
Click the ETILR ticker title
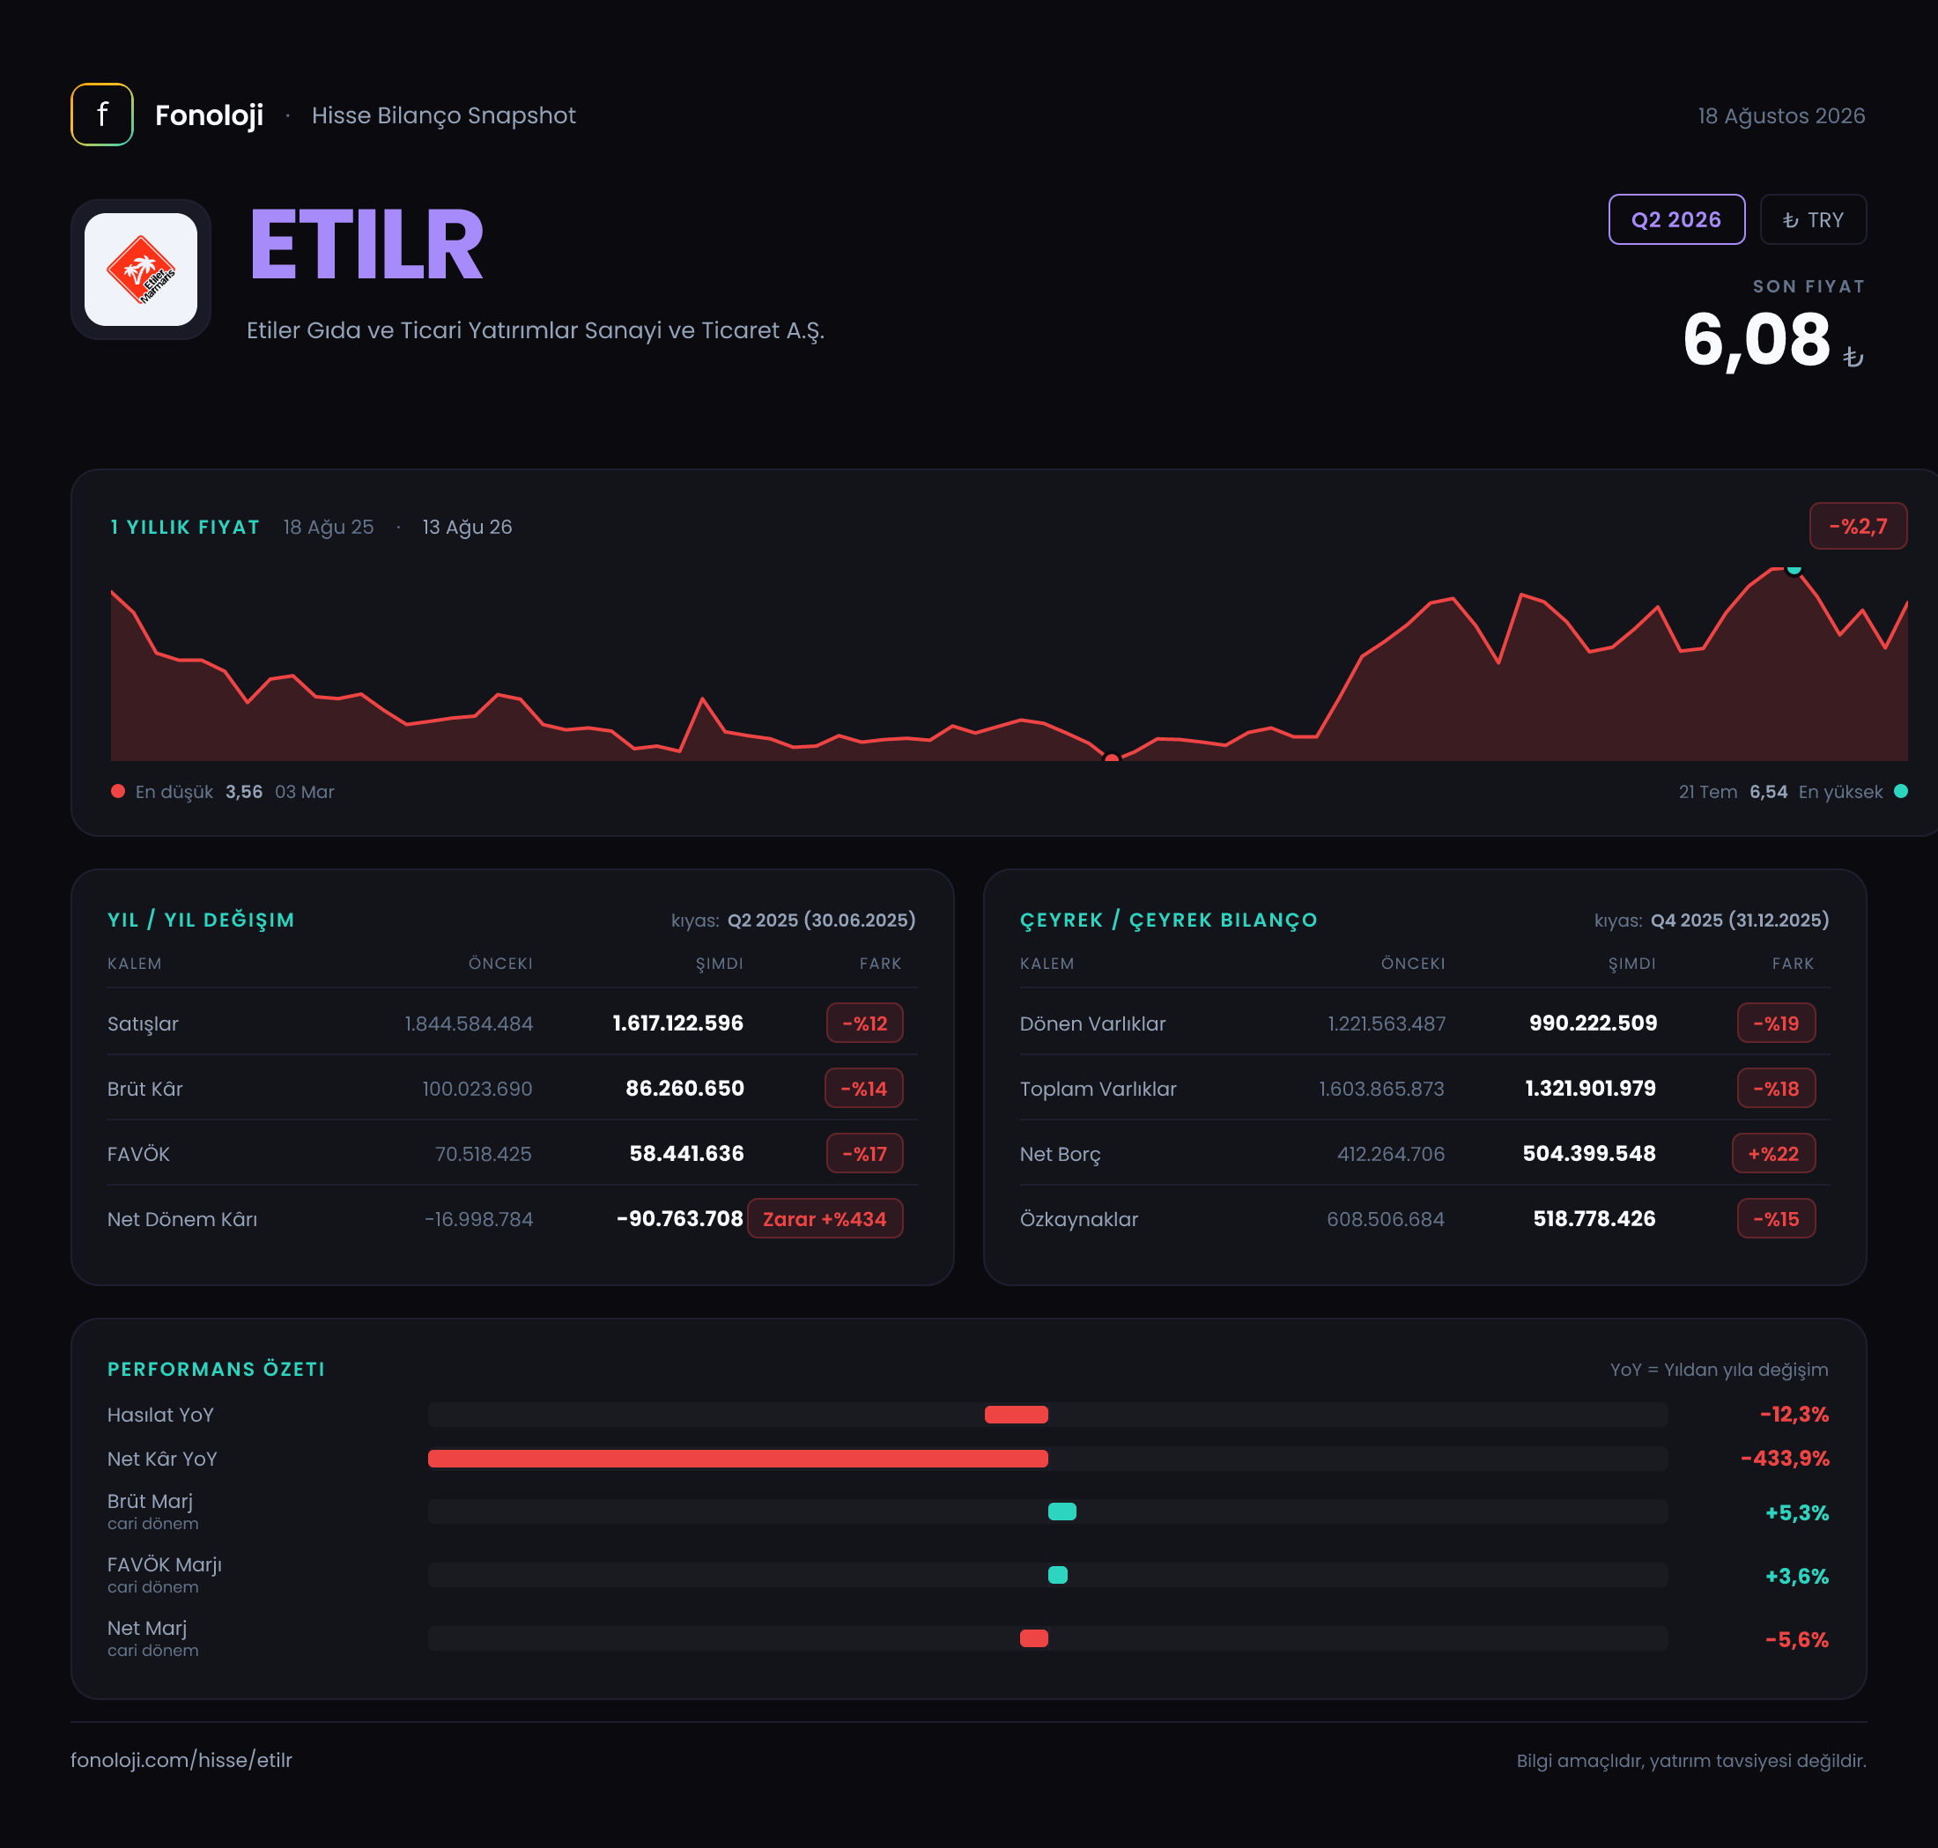tap(366, 245)
